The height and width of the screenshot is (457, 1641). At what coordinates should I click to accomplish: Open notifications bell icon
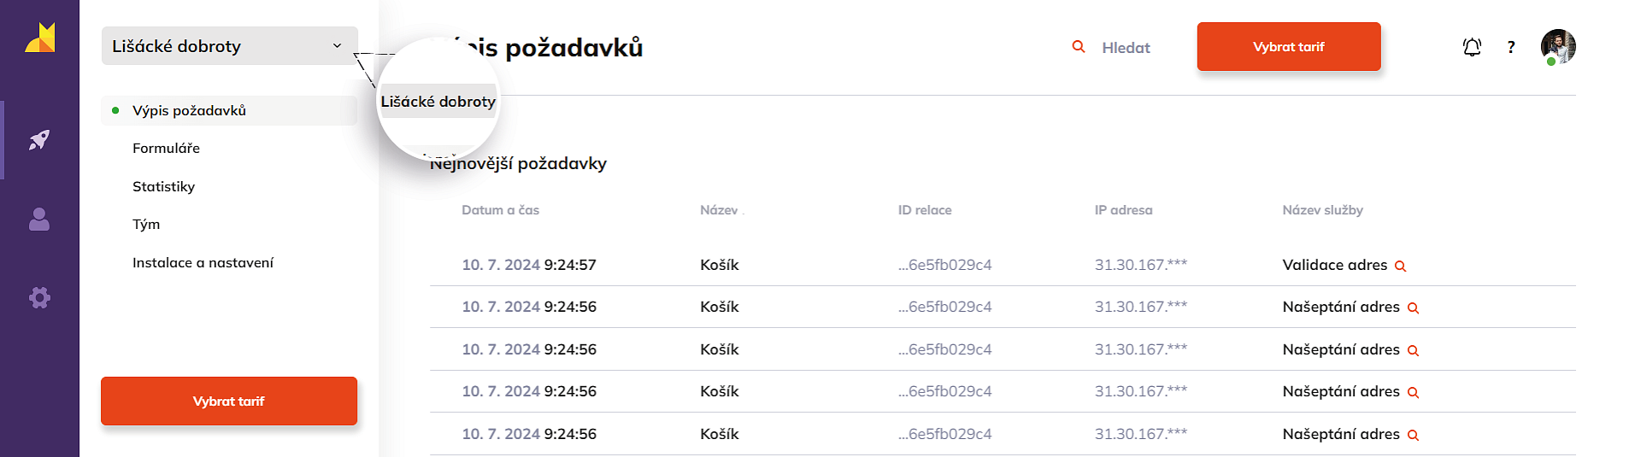point(1472,47)
